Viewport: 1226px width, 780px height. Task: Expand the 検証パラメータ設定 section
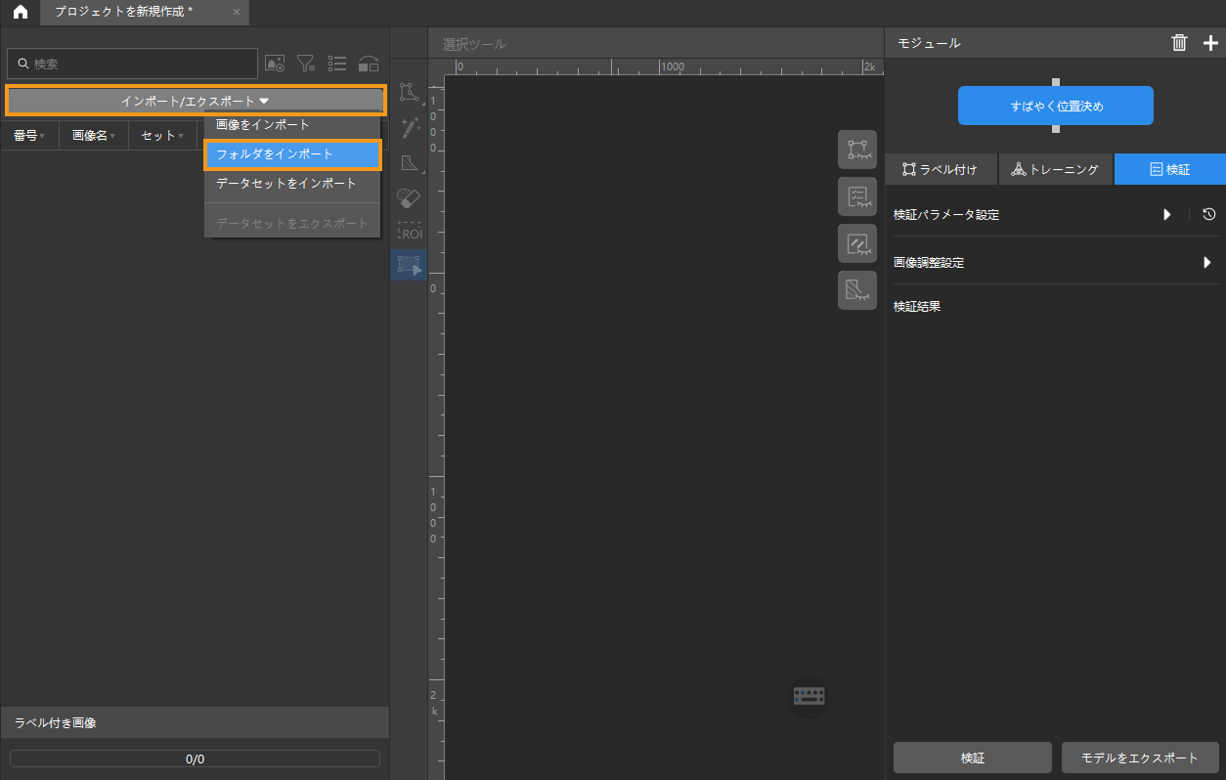point(1166,214)
